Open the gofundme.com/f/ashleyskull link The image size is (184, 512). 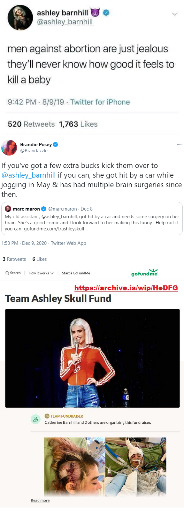[54, 229]
